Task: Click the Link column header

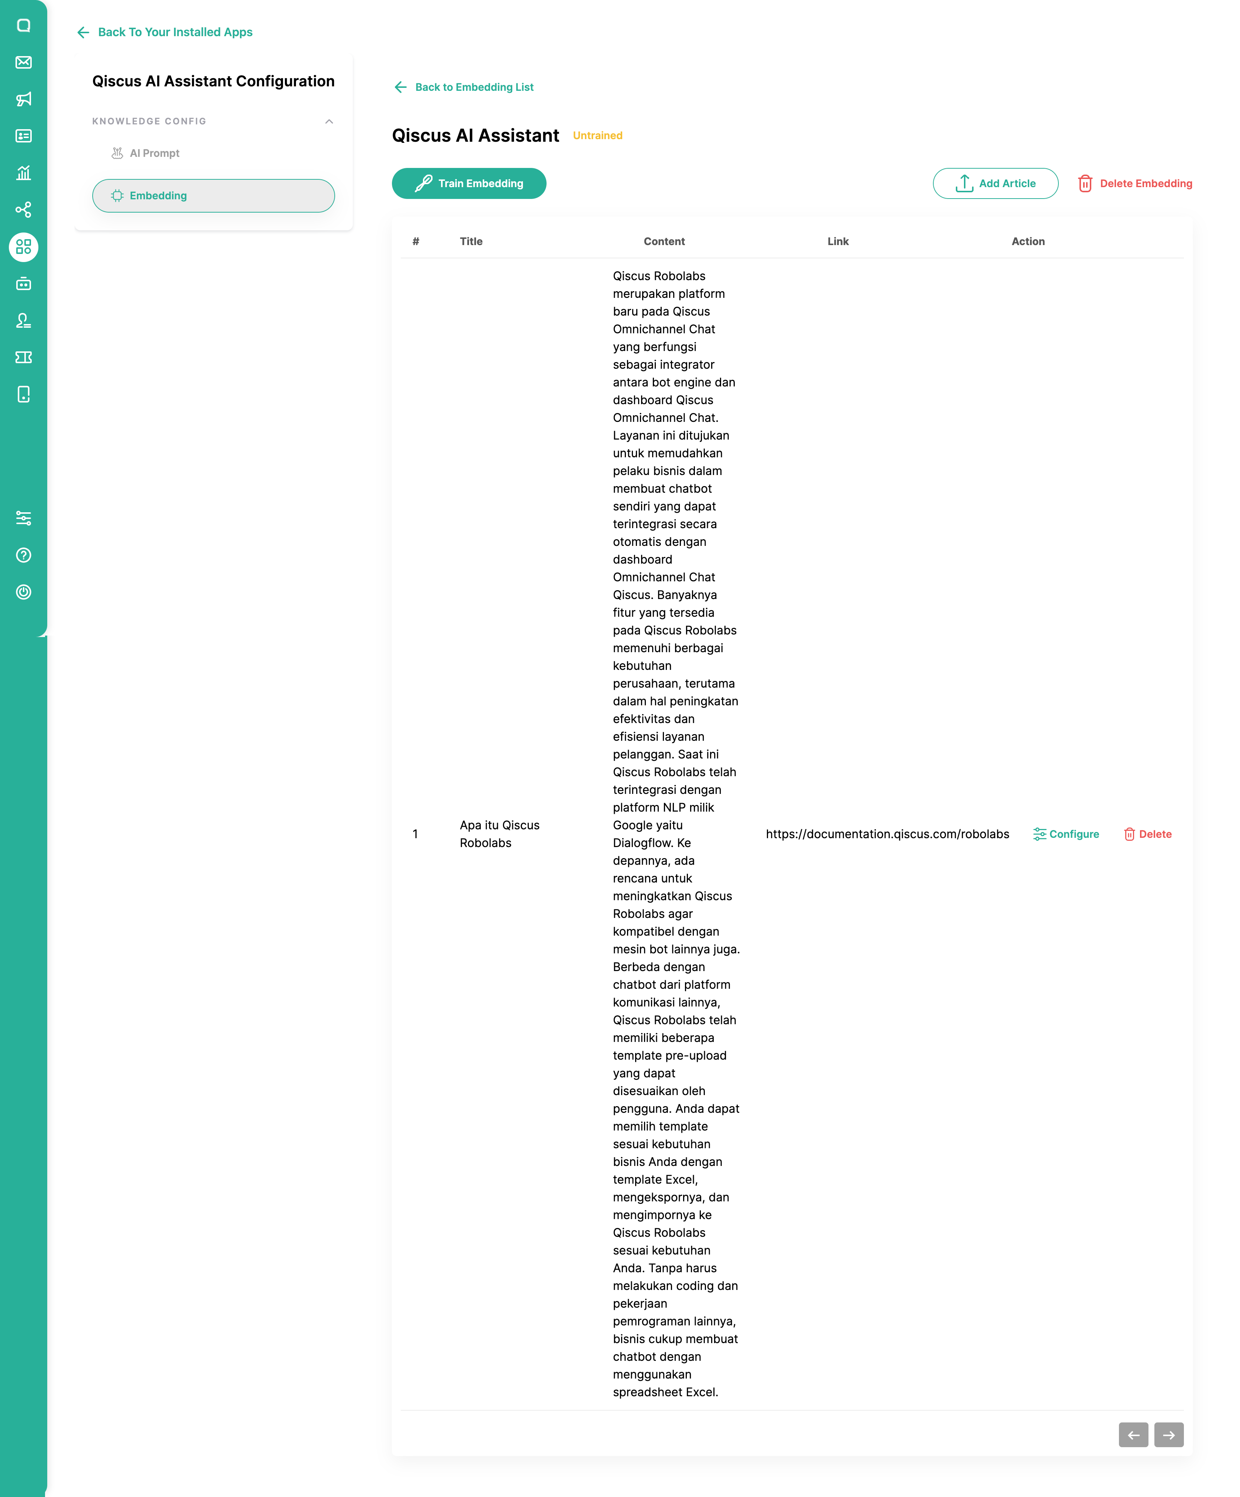Action: pos(838,242)
